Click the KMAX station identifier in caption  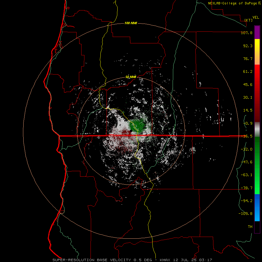point(165,260)
